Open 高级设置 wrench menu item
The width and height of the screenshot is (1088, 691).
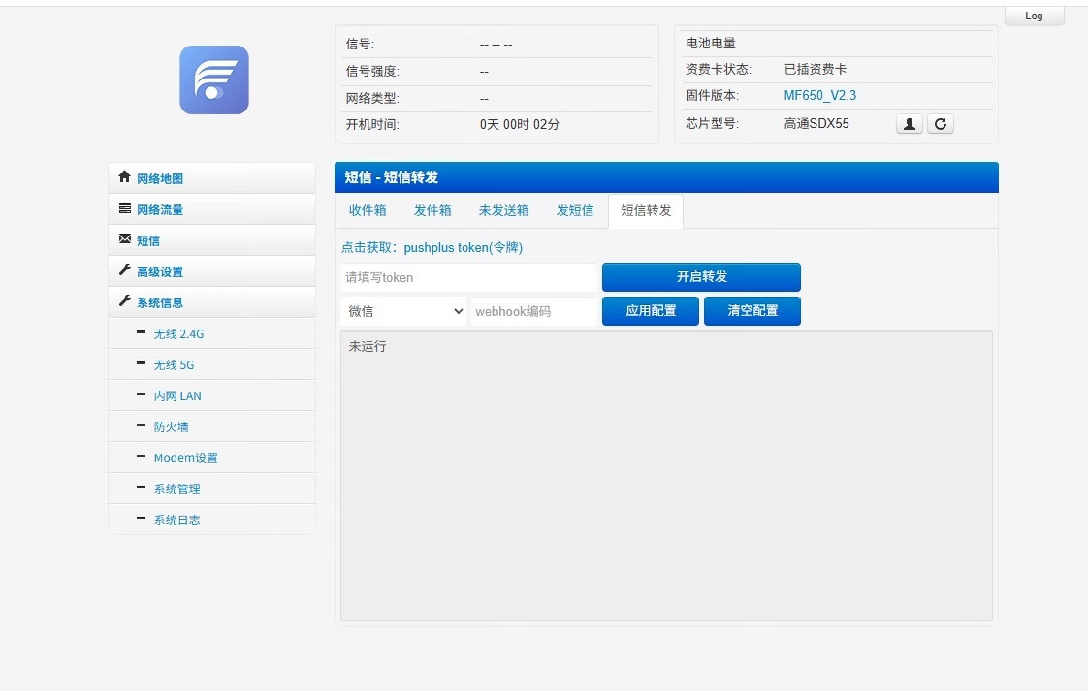coord(159,271)
